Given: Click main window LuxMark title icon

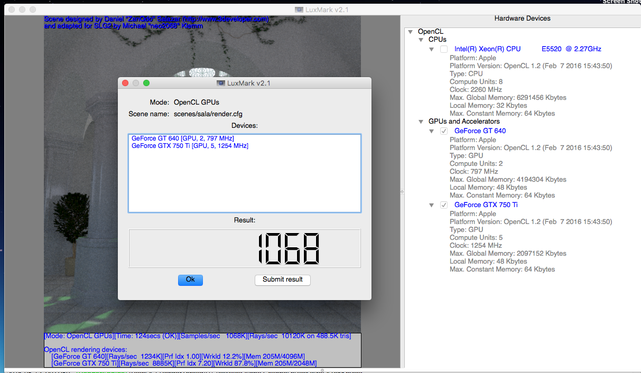Looking at the screenshot, I should pos(299,10).
